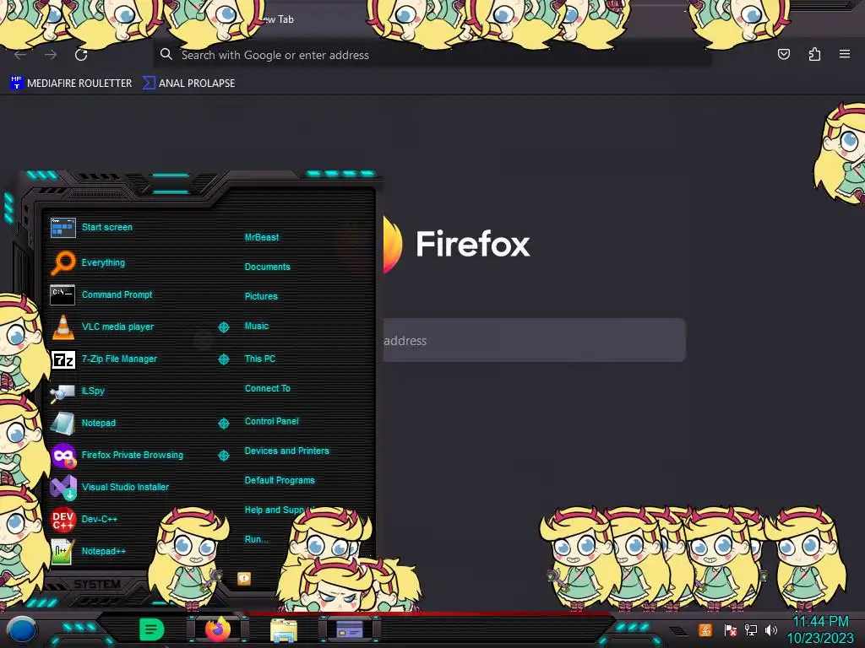Open Control Panel from start menu
Image resolution: width=865 pixels, height=648 pixels.
point(272,421)
